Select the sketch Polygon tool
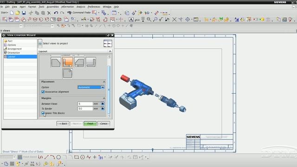Image resolution: width=297 pixels, height=167 pixels. point(83,157)
